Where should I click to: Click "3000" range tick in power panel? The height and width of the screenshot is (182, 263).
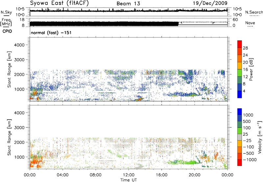19,60
